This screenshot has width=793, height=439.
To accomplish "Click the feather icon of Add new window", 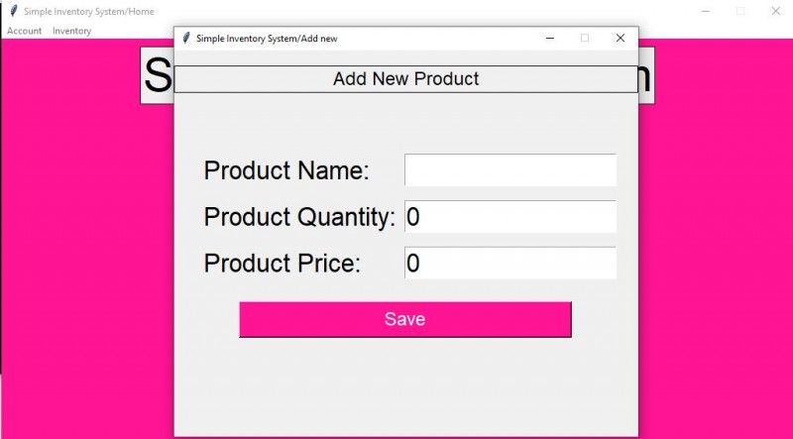I will pyautogui.click(x=186, y=38).
